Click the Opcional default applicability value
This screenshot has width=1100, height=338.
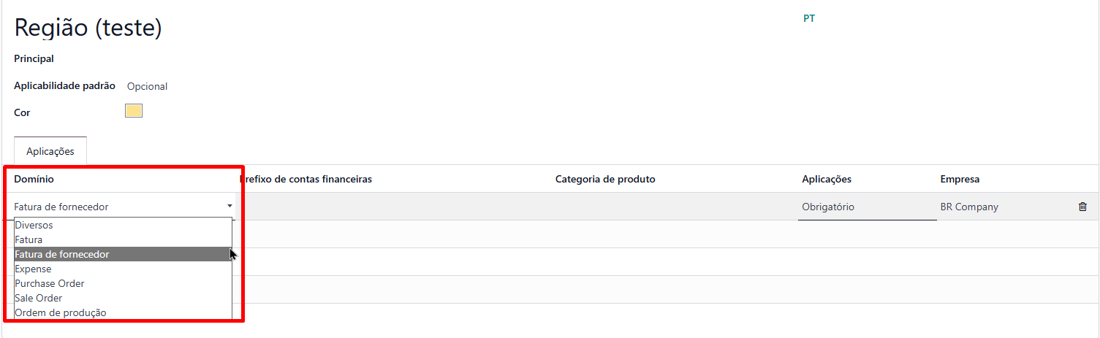point(147,86)
